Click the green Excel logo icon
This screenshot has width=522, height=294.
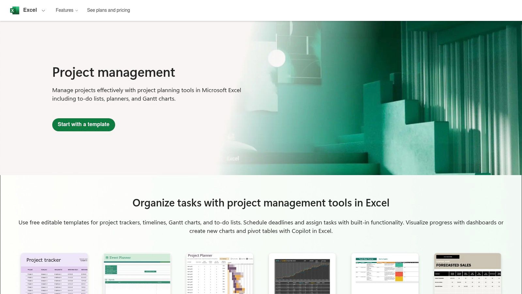point(14,10)
